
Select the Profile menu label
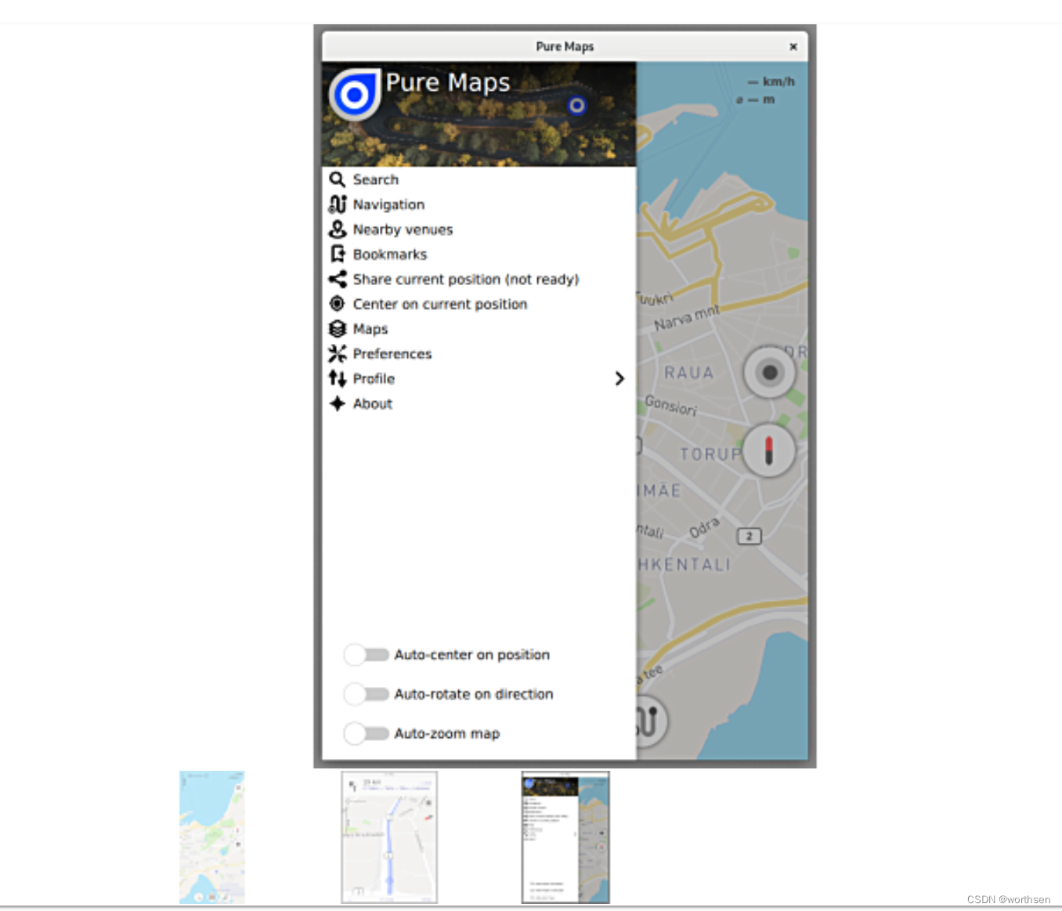click(374, 379)
